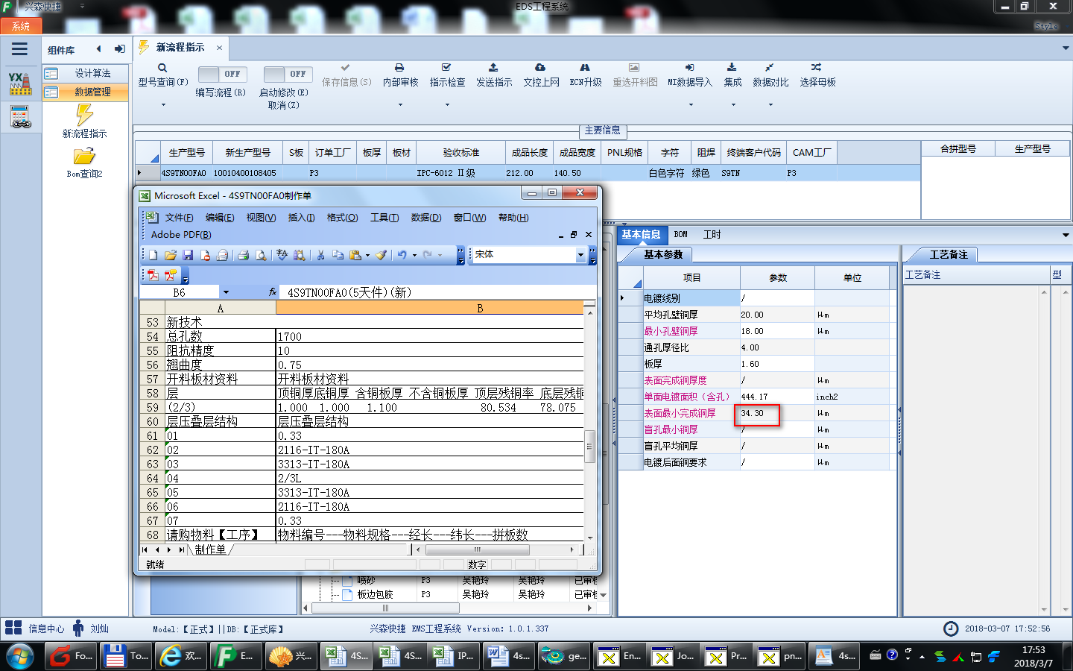Click Excel Print icon
This screenshot has height=671, width=1073.
pos(243,255)
